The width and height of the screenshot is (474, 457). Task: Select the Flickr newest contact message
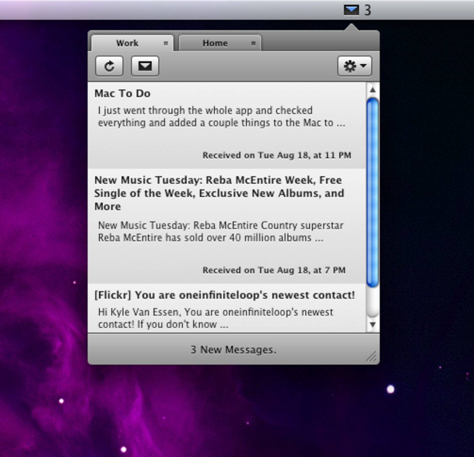pyautogui.click(x=224, y=295)
